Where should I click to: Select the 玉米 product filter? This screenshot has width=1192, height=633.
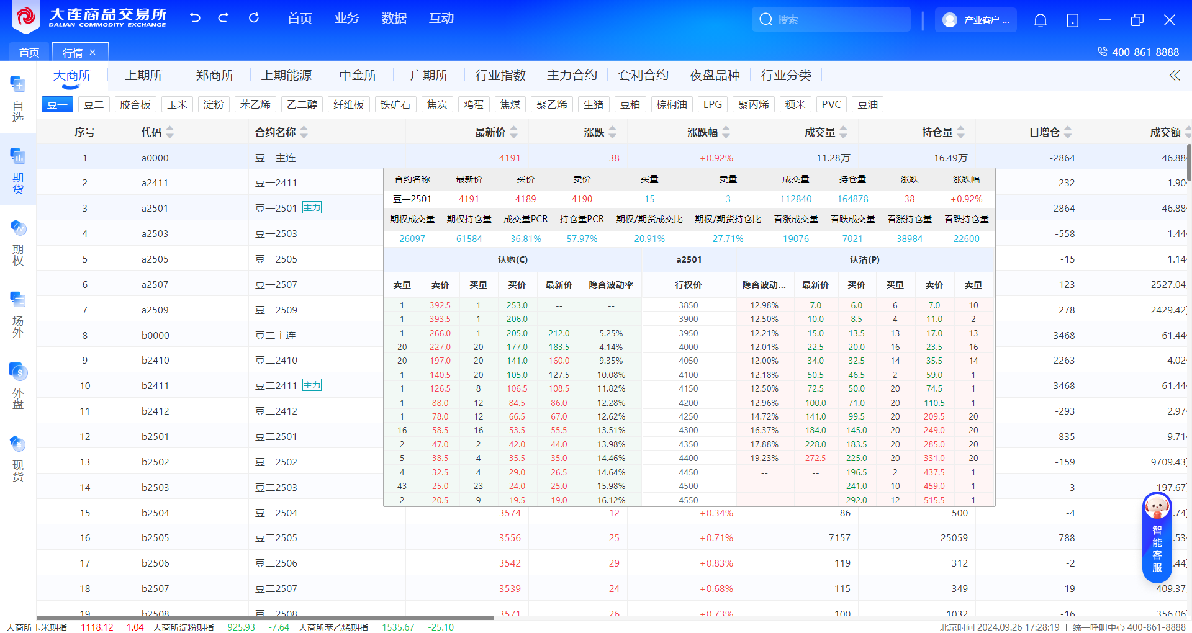pos(177,104)
